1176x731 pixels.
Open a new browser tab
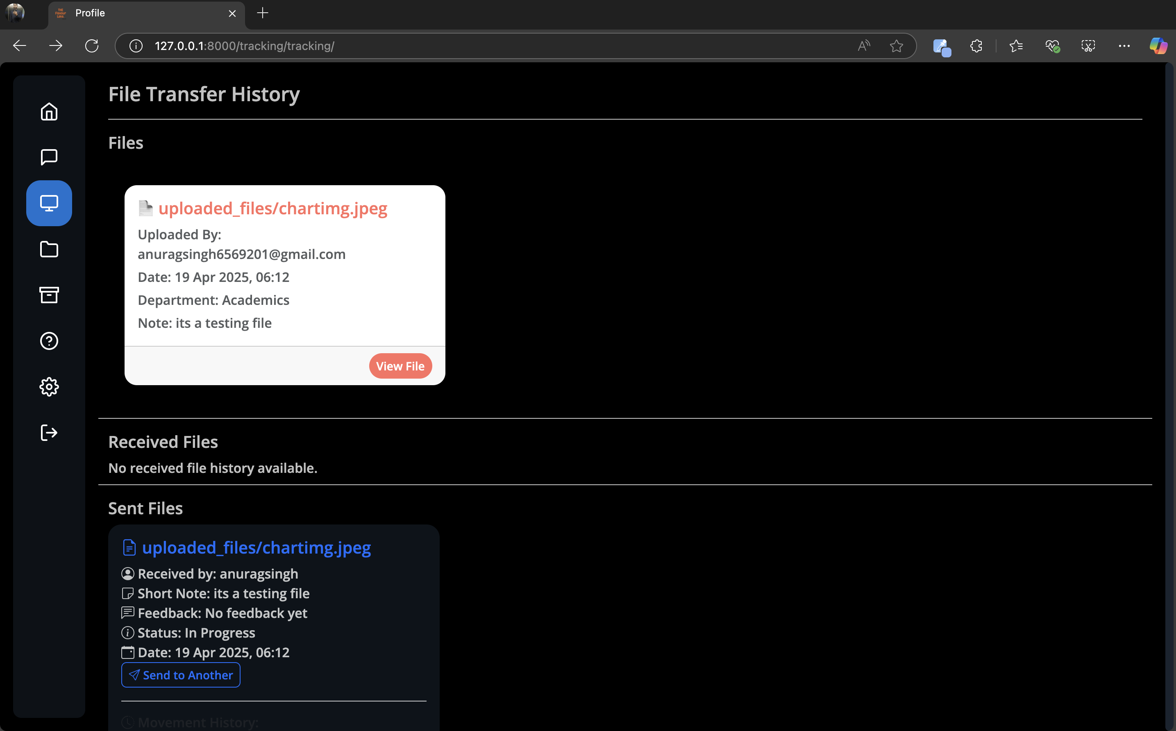[x=263, y=13]
